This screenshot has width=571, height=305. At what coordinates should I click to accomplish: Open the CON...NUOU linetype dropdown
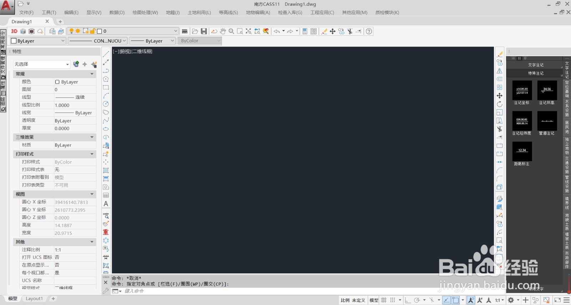(97, 41)
